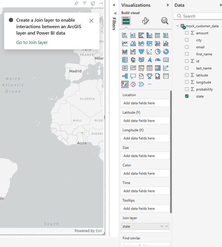This screenshot has width=222, height=247.
Task: Switch to the Format visual tab
Action: [x=145, y=21]
